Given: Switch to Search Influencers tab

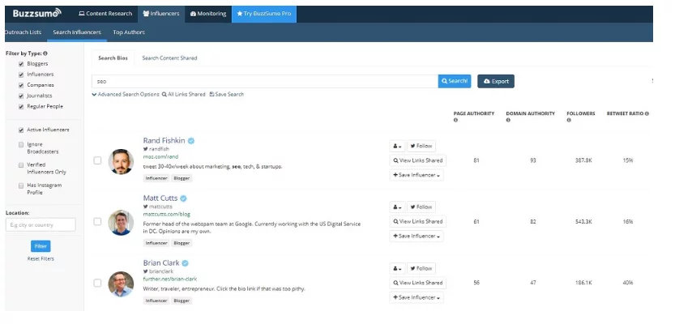Looking at the screenshot, I should tap(77, 32).
